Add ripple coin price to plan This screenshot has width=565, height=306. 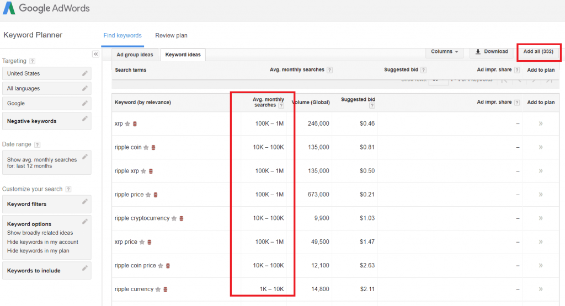click(541, 266)
